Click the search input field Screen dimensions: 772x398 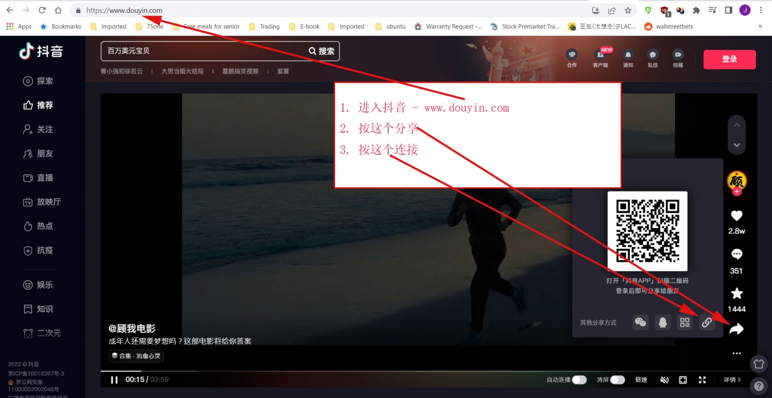click(204, 51)
